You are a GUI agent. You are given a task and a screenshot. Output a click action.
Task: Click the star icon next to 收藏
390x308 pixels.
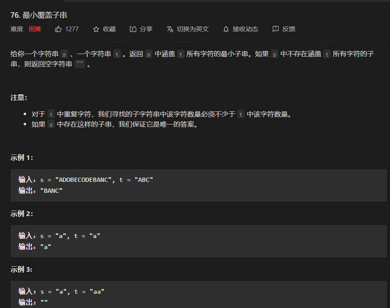coord(95,29)
